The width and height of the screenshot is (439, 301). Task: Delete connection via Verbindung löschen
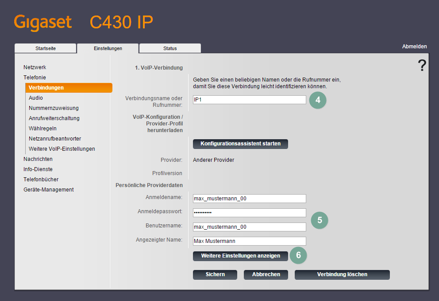[x=342, y=275]
